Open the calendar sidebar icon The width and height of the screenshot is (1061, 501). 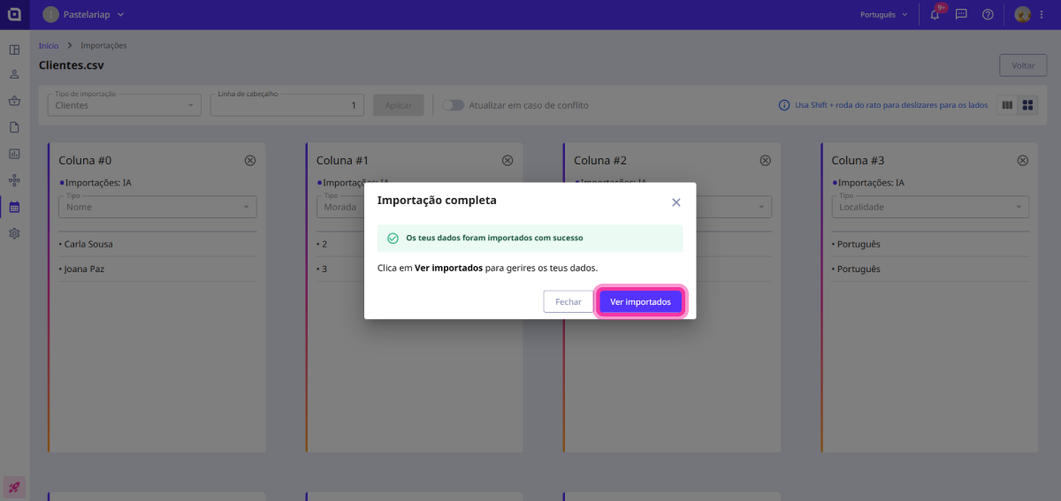click(x=14, y=207)
